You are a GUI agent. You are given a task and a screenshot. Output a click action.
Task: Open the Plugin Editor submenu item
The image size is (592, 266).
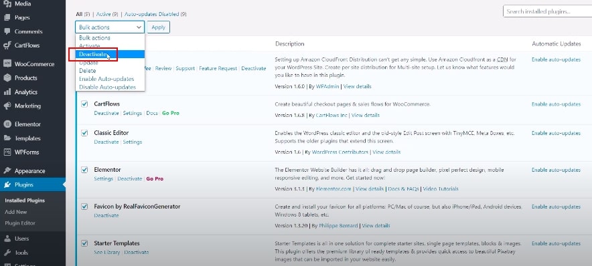[20, 223]
